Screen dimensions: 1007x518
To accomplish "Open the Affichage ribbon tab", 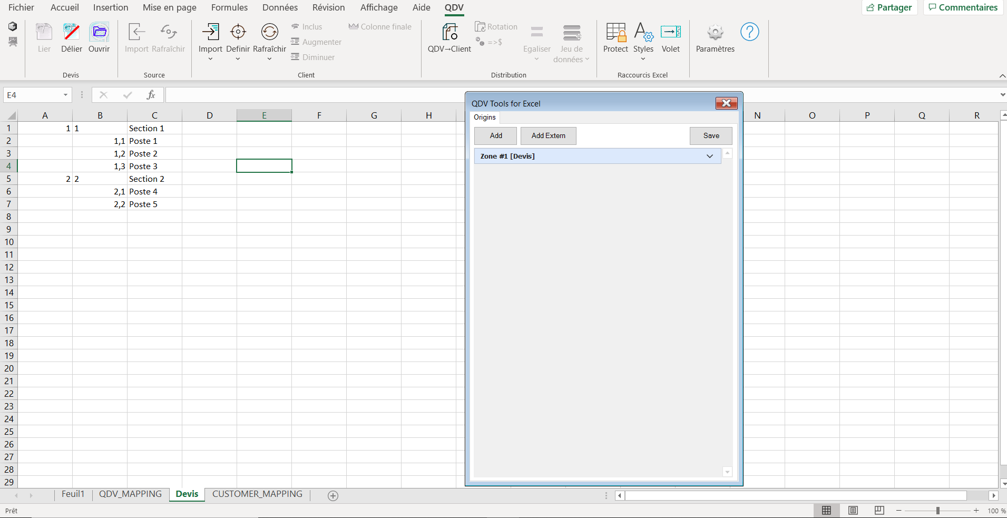I will click(379, 7).
